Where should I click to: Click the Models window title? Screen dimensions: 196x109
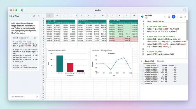[x=98, y=10]
